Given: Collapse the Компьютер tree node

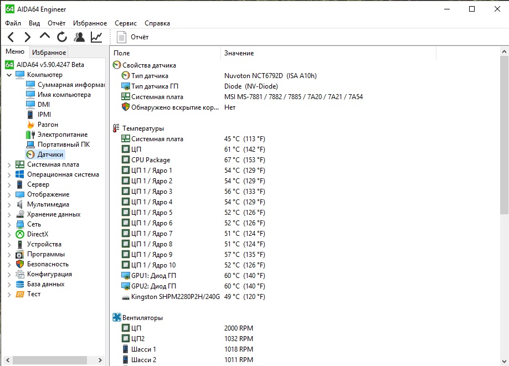Looking at the screenshot, I should coord(9,75).
